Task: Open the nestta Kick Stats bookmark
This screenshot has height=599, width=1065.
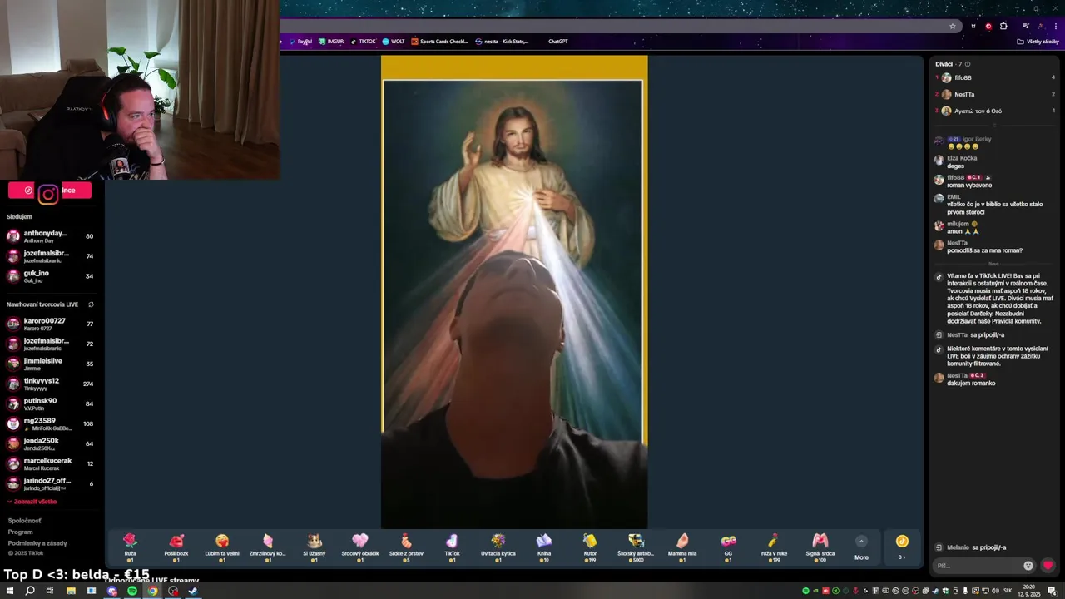Action: tap(502, 41)
